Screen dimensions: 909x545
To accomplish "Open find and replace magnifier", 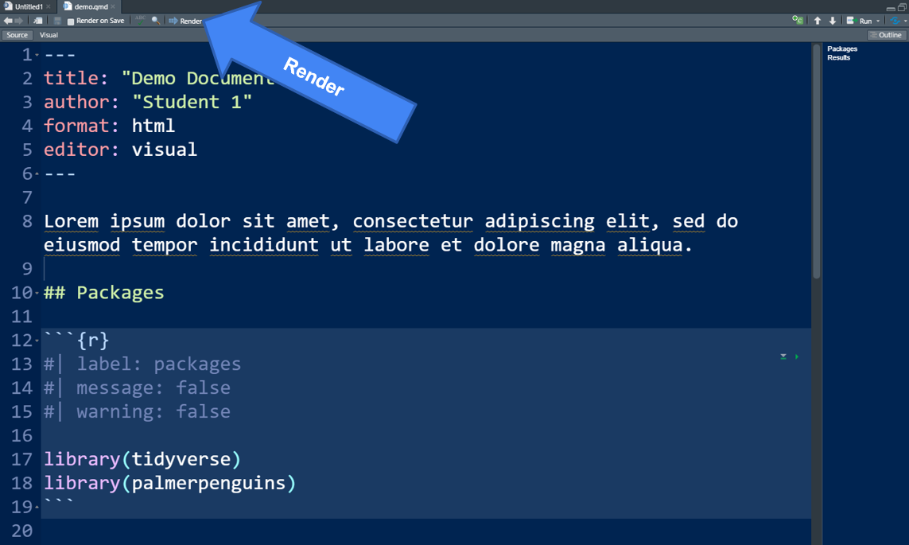I will coord(155,21).
